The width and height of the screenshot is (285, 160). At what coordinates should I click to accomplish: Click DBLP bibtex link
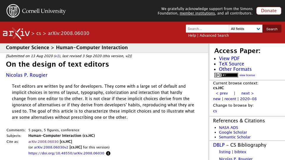(240, 152)
